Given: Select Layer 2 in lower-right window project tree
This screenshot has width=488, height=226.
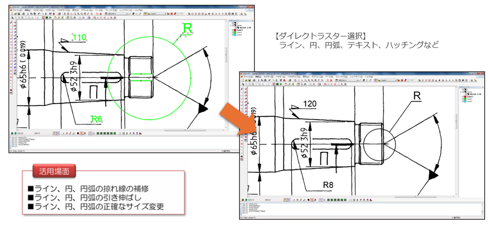Looking at the screenshot, I should click(x=470, y=99).
